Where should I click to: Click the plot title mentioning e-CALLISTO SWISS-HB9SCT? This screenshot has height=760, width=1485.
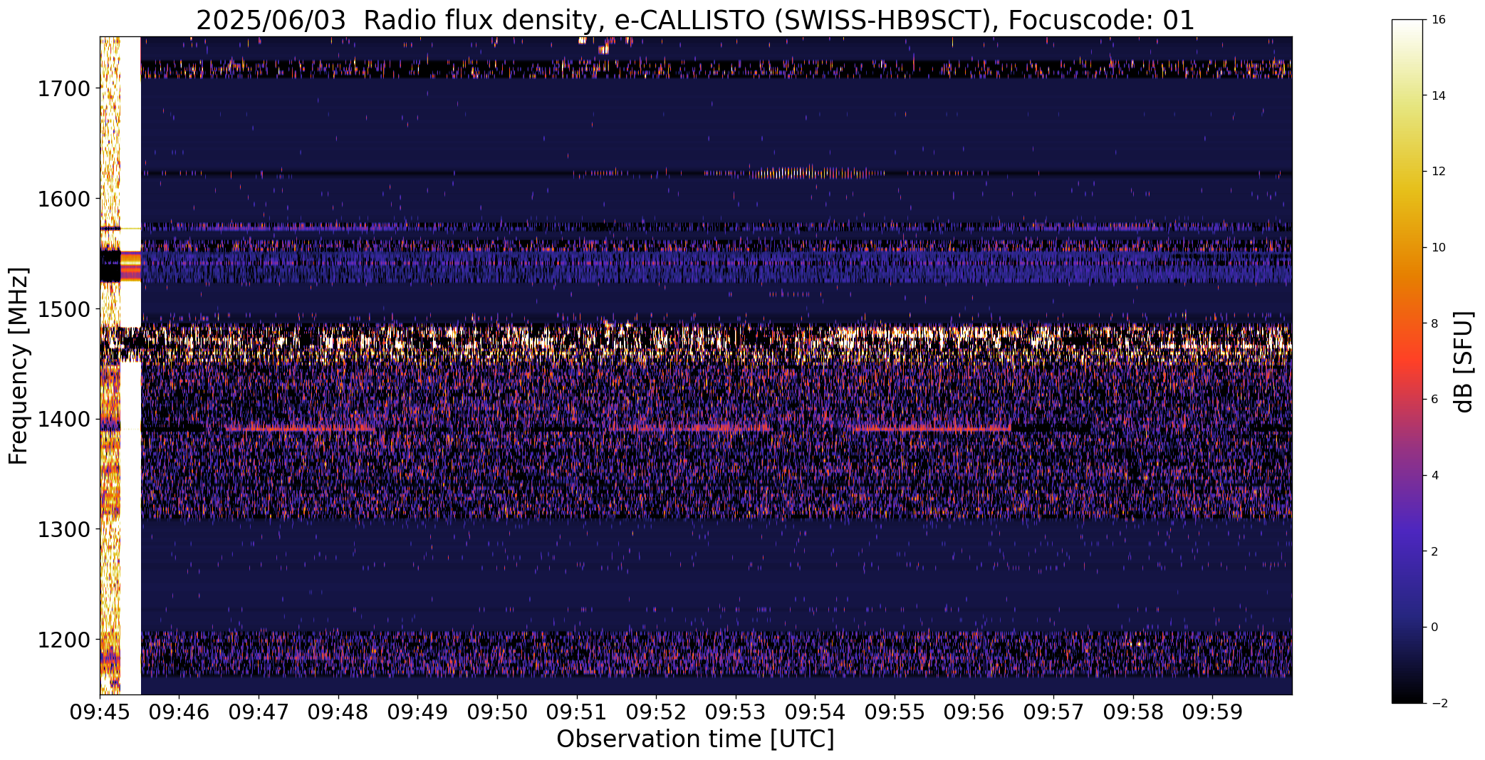pos(695,20)
